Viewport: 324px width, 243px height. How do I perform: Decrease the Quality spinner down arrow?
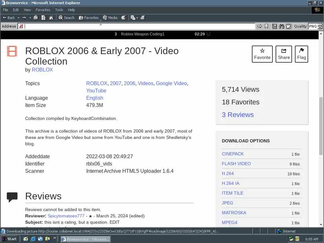point(320,28)
